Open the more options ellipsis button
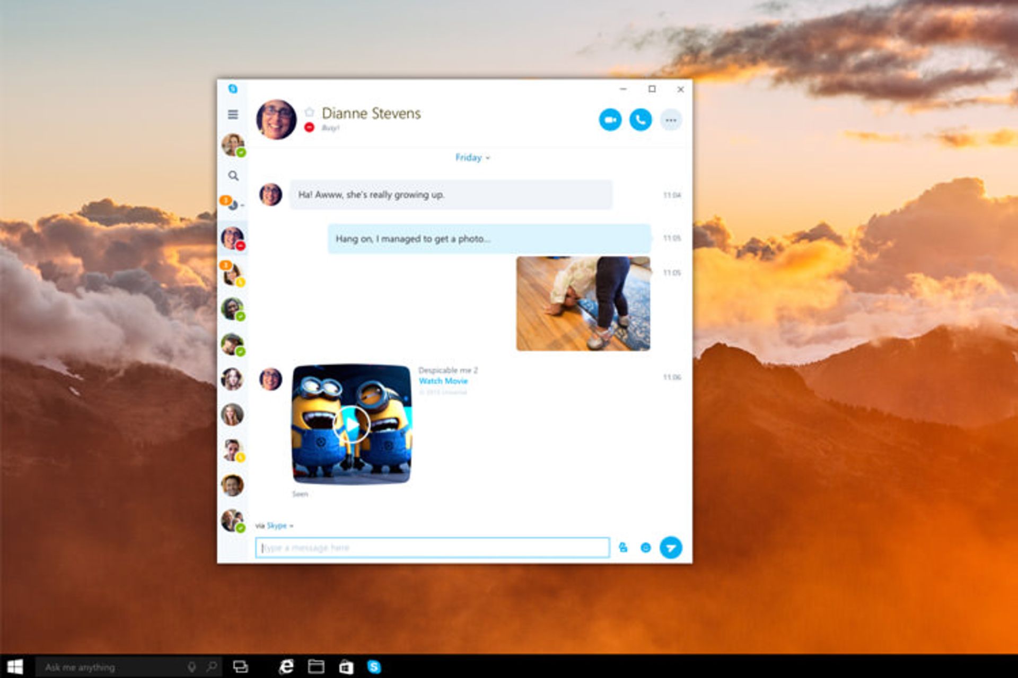Viewport: 1018px width, 678px height. (671, 120)
